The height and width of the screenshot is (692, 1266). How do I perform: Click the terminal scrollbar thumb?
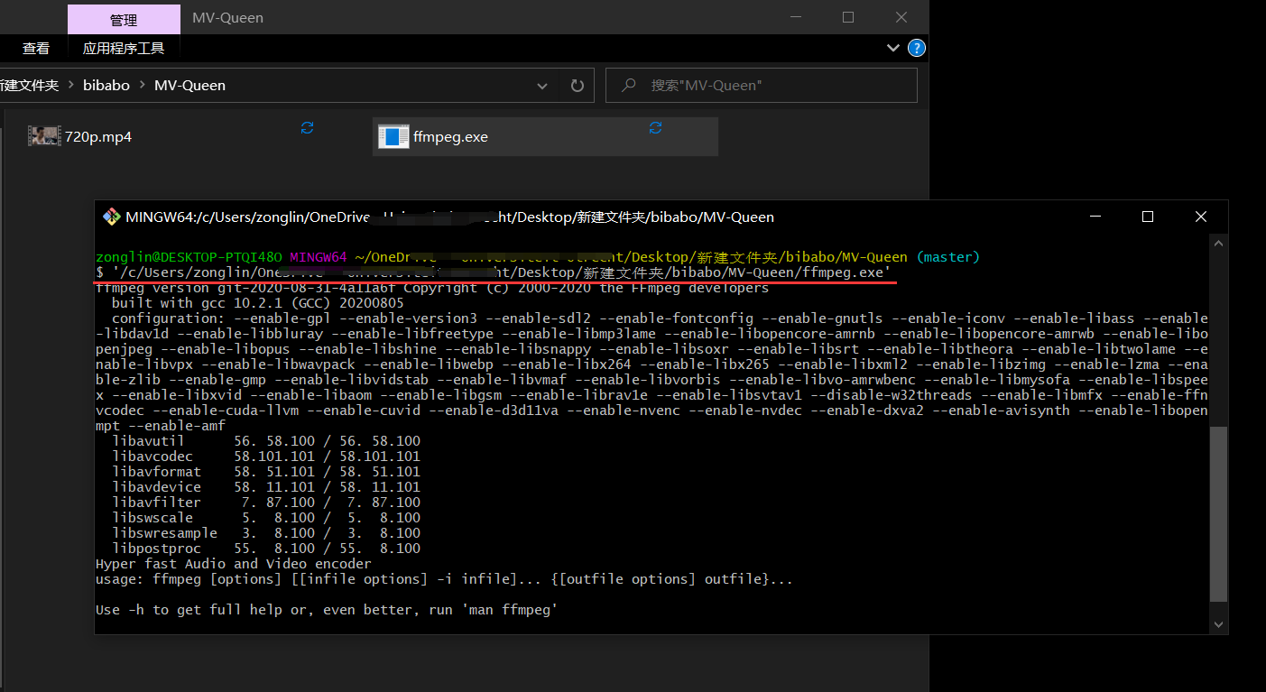point(1219,514)
